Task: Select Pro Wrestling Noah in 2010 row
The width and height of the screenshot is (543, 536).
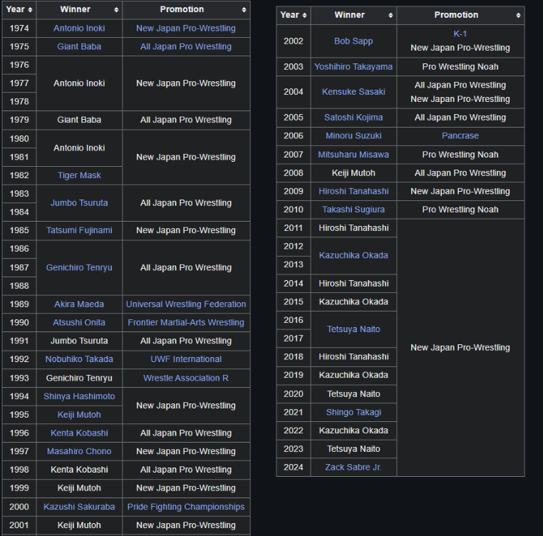Action: pos(460,210)
